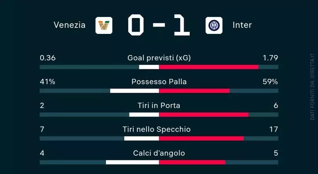This screenshot has width=318, height=174.
Task: Click the Possesso Palla label
Action: point(159,82)
